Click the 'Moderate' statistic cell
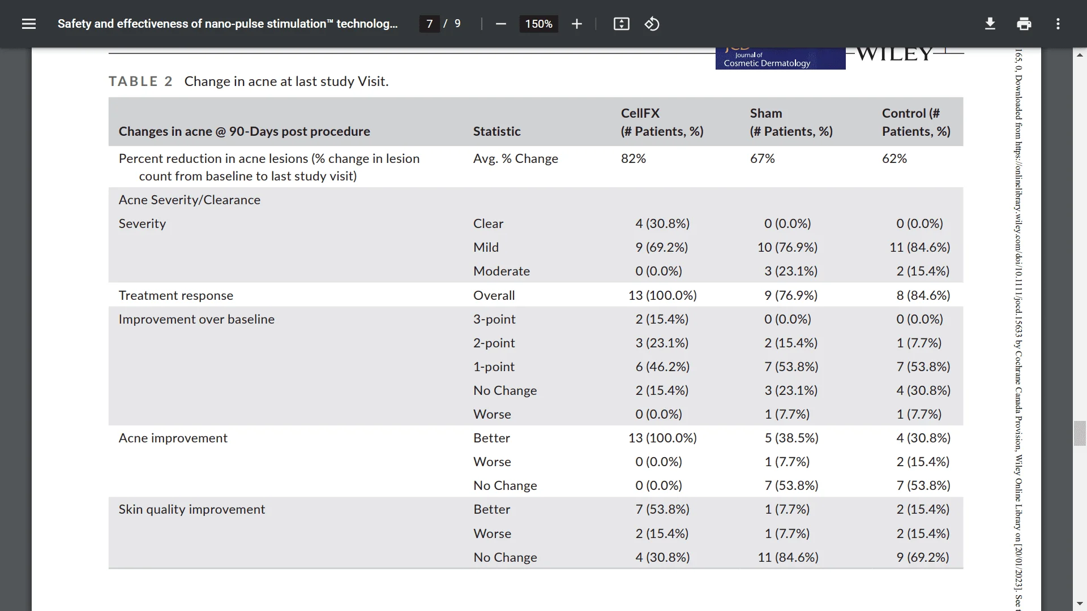The height and width of the screenshot is (611, 1087). [x=501, y=271]
